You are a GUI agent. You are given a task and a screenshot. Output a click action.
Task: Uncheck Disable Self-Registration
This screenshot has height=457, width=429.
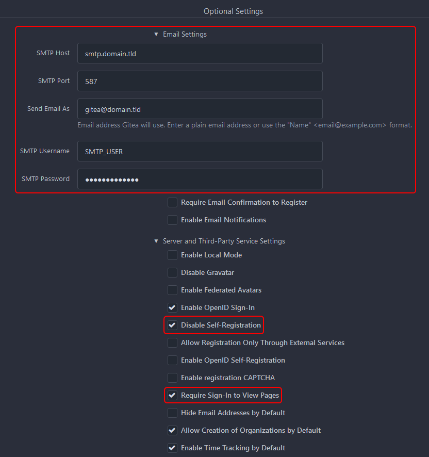pyautogui.click(x=172, y=325)
